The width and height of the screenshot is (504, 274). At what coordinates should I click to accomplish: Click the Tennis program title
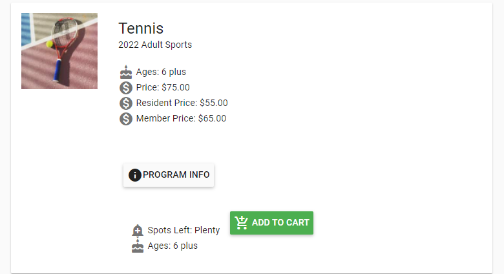coord(141,28)
